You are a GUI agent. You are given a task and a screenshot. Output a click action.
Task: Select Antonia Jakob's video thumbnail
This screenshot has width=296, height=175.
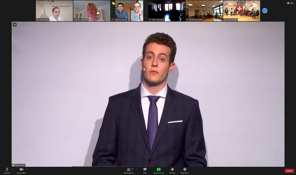[x=129, y=11]
